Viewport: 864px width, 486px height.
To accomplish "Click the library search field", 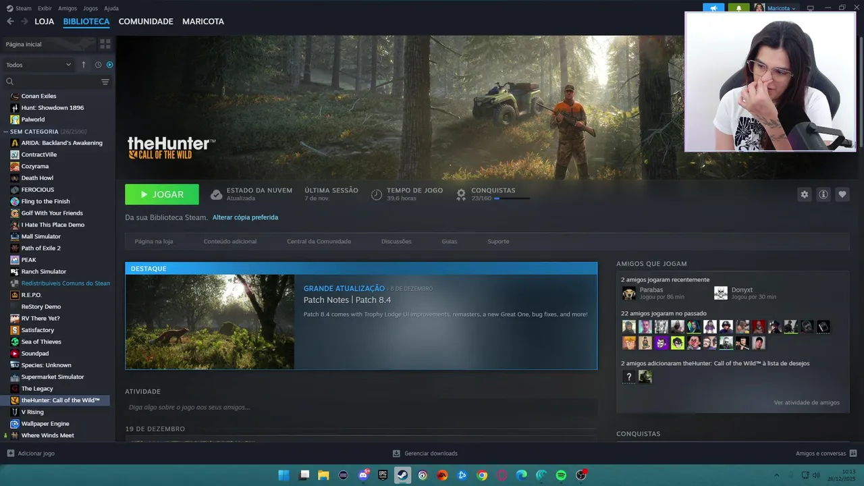I will coord(51,82).
